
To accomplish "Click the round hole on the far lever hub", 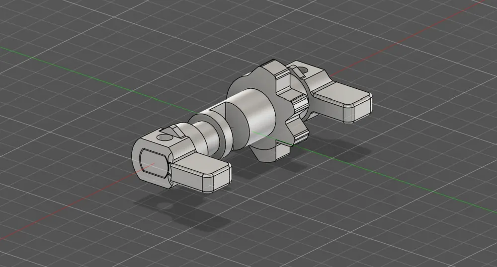I will coord(303,69).
